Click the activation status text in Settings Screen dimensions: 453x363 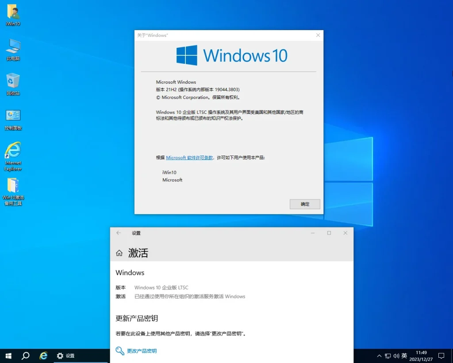click(190, 297)
